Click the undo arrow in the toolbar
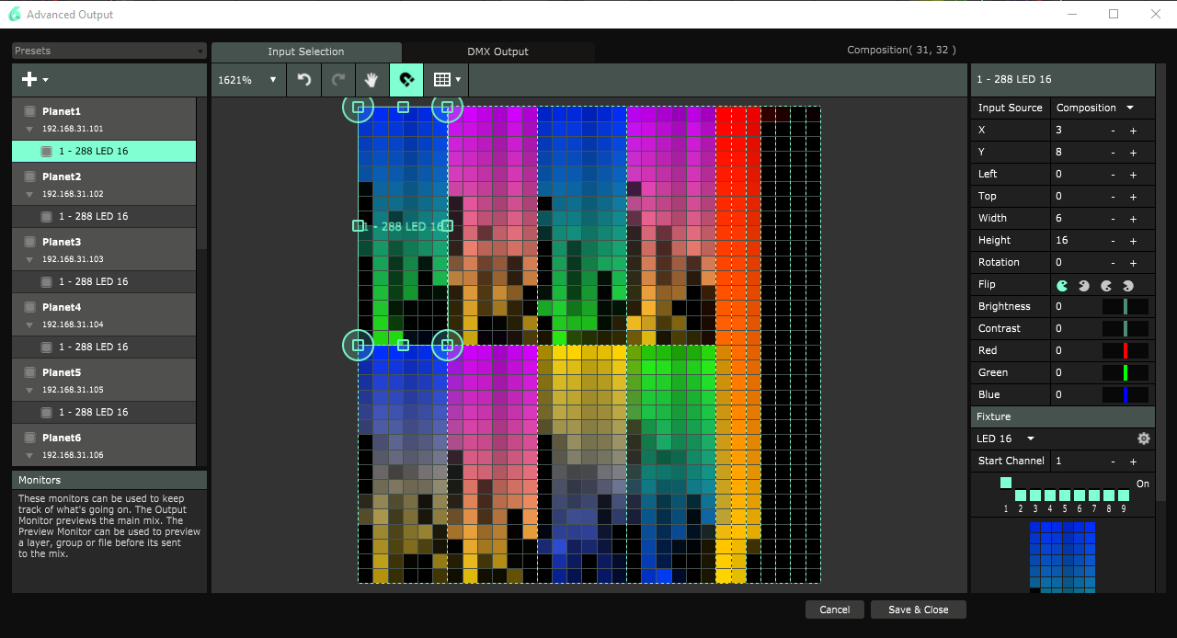 304,80
